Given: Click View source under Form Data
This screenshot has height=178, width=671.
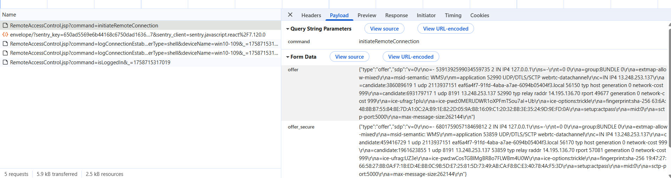Looking at the screenshot, I should (349, 57).
